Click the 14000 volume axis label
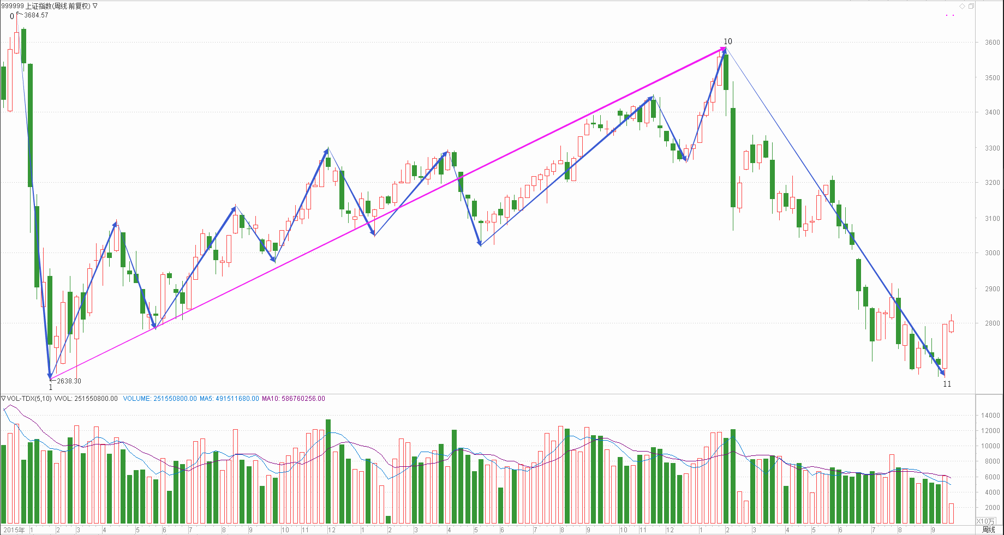This screenshot has height=535, width=1004. pos(990,416)
